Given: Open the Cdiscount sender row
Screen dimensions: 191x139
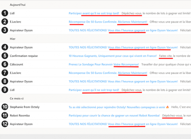Looking at the screenshot, I should tap(16, 64).
